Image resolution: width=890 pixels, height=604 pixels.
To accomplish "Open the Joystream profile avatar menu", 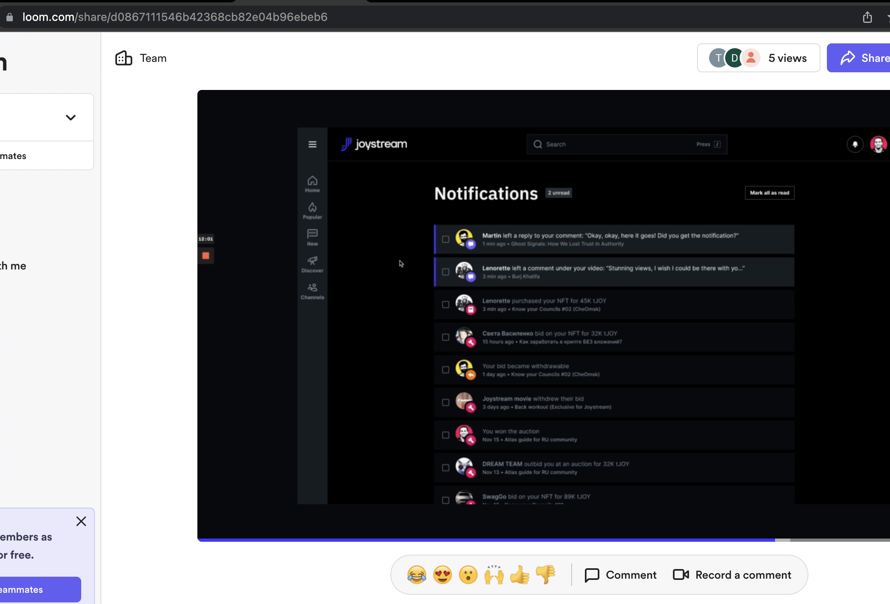I will click(879, 144).
